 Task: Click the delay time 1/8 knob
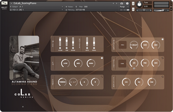point(134,63)
